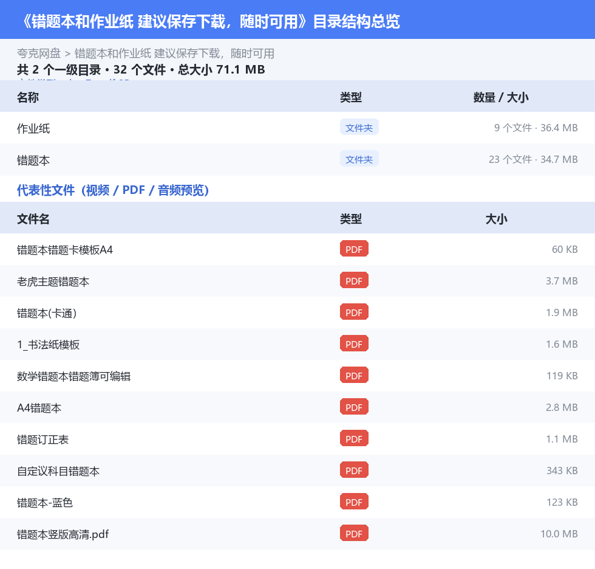595x569 pixels.
Task: Click the blue header title 目录结构总览
Action: point(356,21)
